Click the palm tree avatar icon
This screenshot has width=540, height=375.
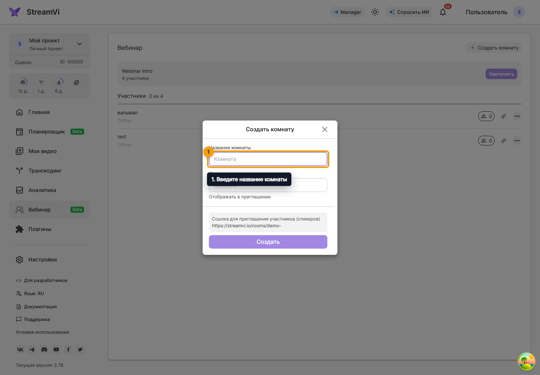coord(526,361)
